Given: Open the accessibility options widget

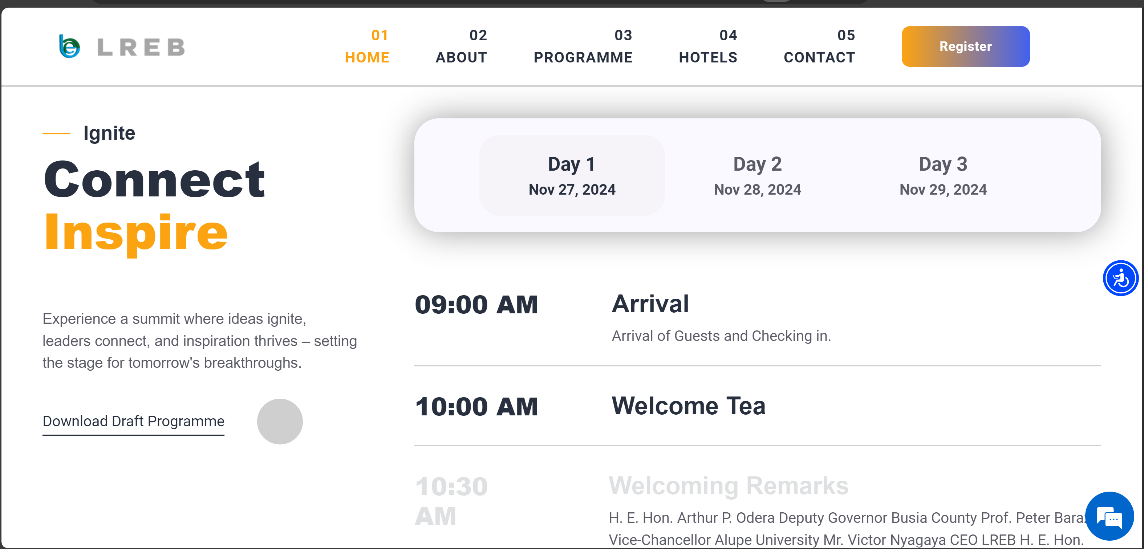Looking at the screenshot, I should [1120, 278].
